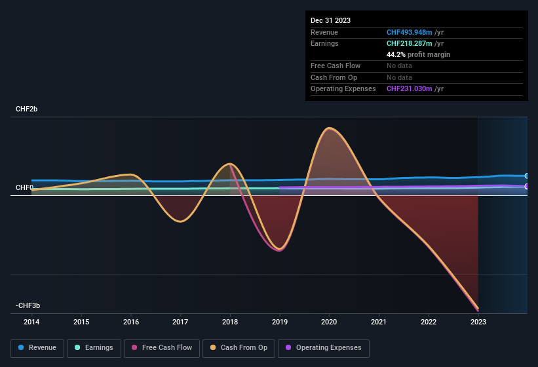This screenshot has width=538, height=367.
Task: Toggle the Cash From Op legend button
Action: (239, 348)
